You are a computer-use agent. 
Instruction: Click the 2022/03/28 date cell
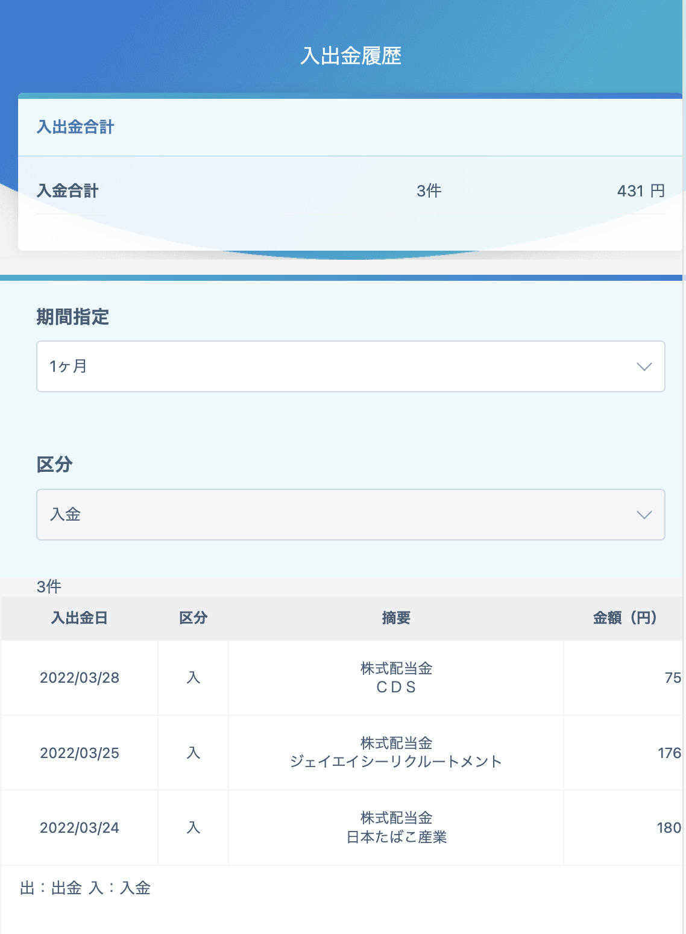(80, 678)
